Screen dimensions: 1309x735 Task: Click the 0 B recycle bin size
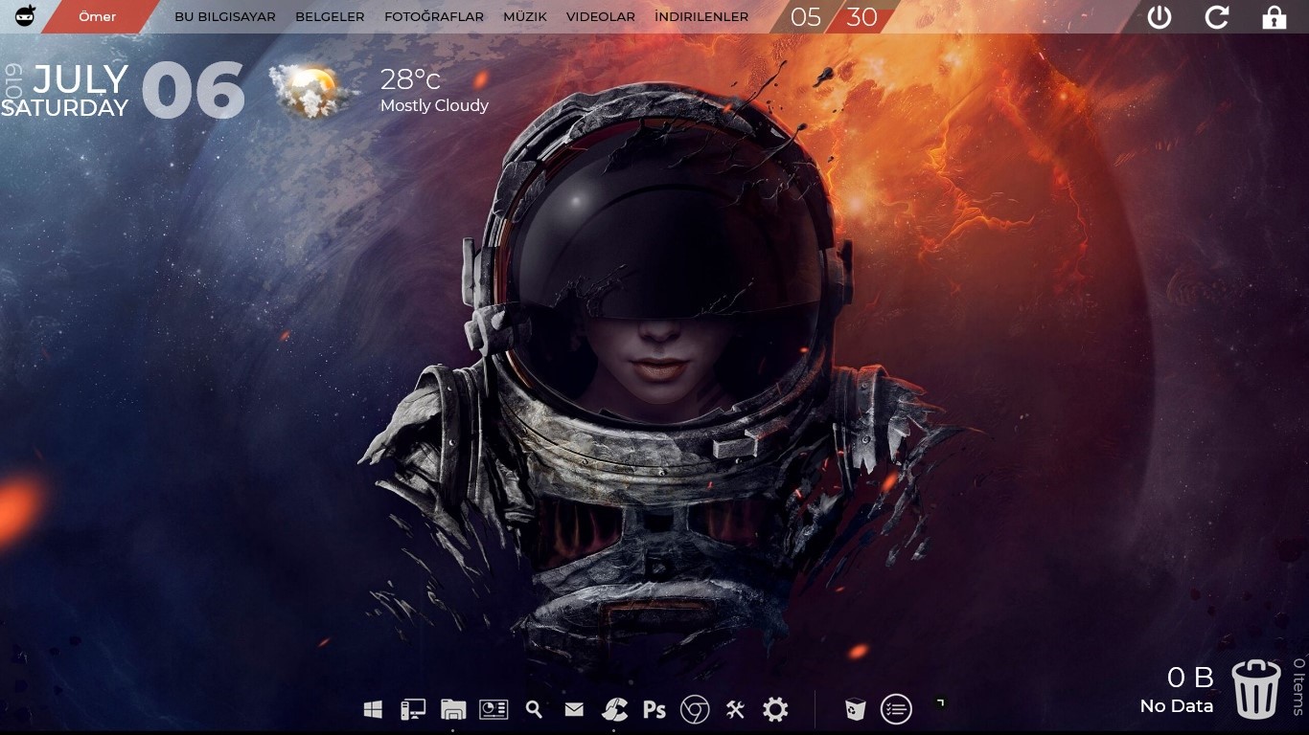point(1190,678)
